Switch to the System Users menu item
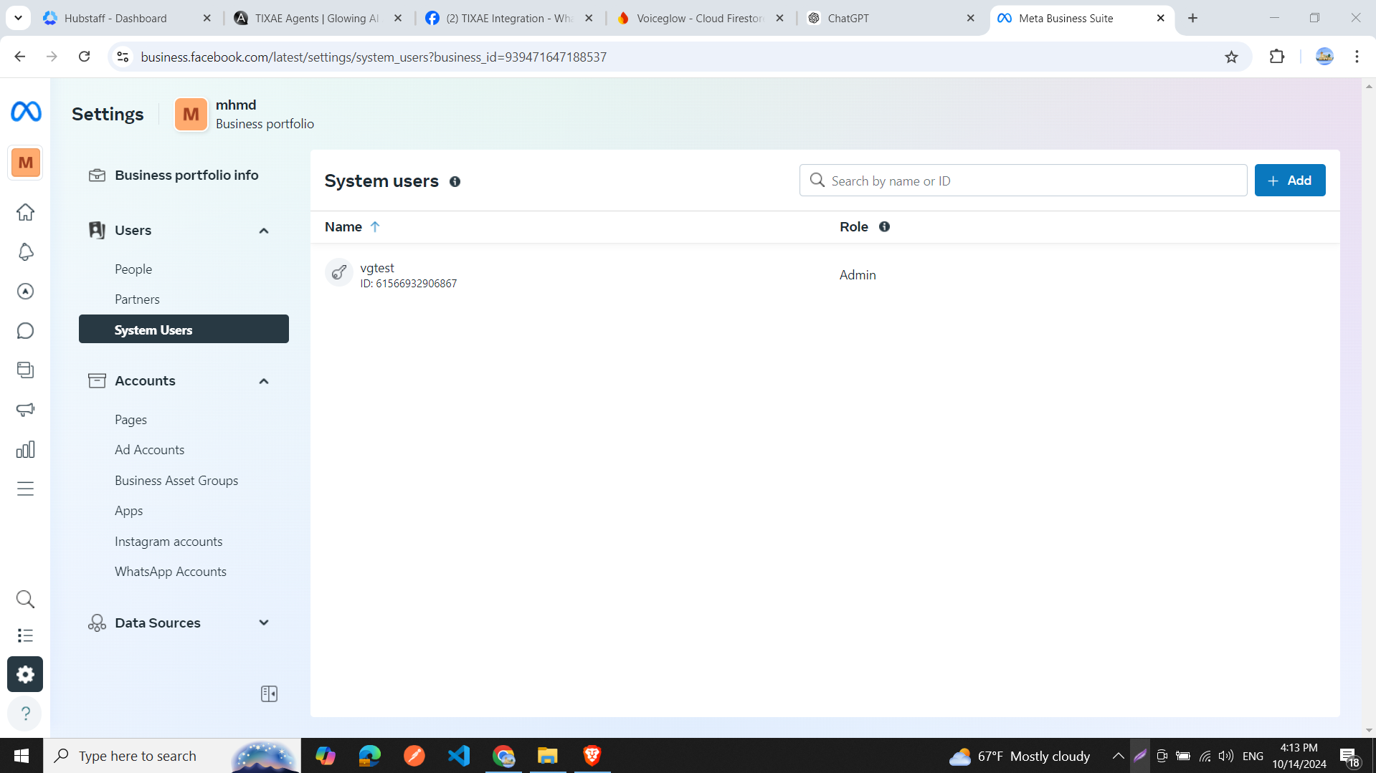The width and height of the screenshot is (1376, 773). point(153,330)
